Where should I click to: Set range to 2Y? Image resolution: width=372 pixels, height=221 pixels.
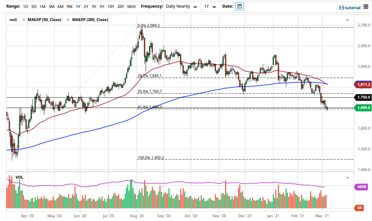(86, 7)
